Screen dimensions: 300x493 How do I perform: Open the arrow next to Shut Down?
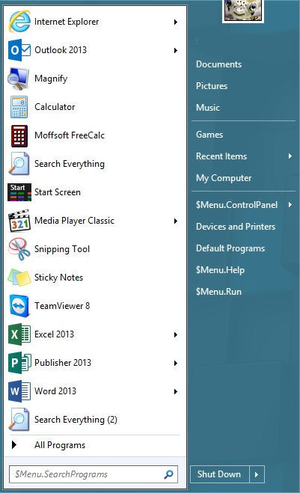point(257,474)
